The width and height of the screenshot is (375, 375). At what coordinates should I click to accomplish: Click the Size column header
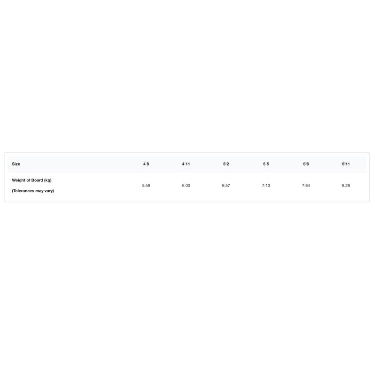pyautogui.click(x=16, y=164)
